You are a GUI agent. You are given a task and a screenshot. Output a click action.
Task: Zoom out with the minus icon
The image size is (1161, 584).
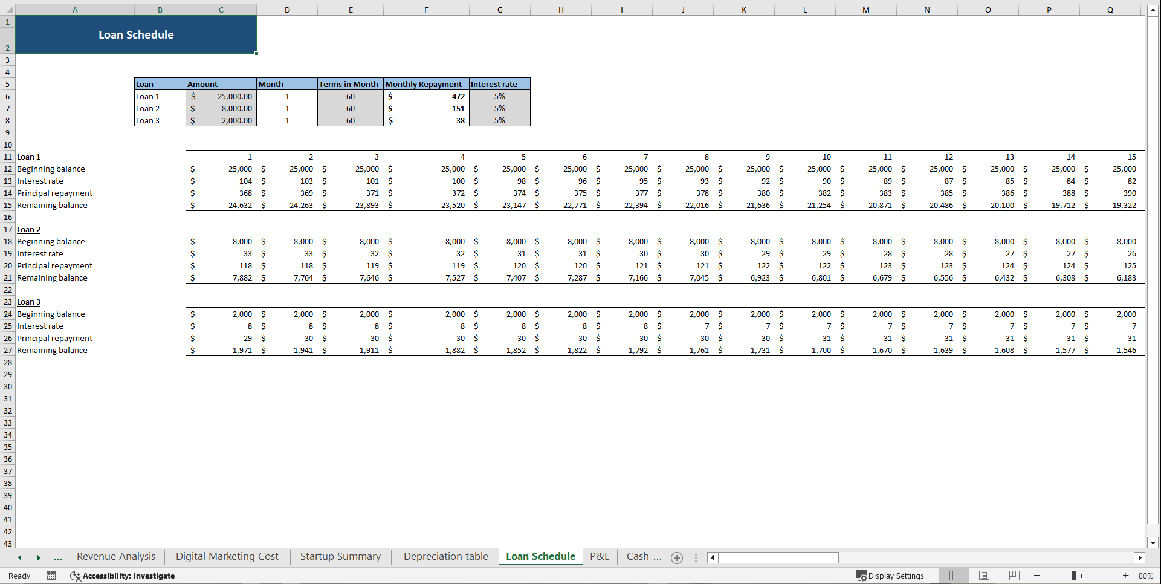(x=1036, y=576)
